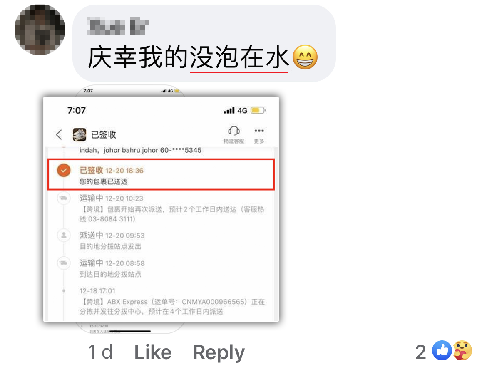
Task: Open the blurred commenter profile picture
Action: pyautogui.click(x=40, y=30)
